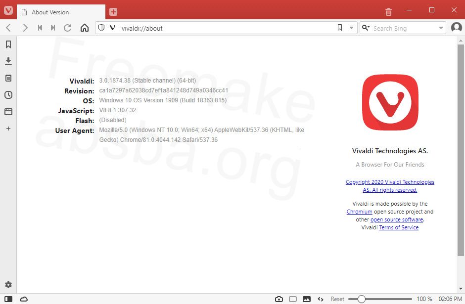The width and height of the screenshot is (465, 304).
Task: Open the Chromium link
Action: [x=360, y=212]
